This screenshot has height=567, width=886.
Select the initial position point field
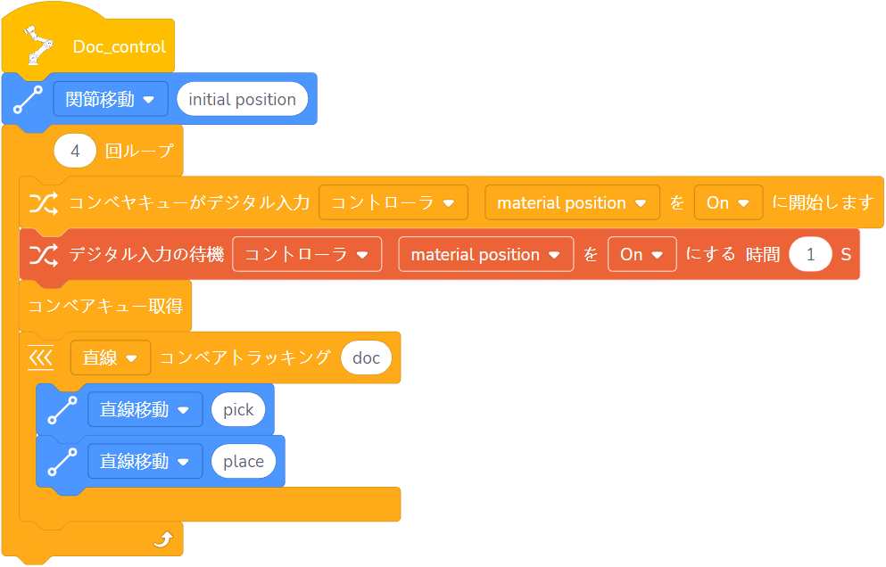click(x=242, y=99)
